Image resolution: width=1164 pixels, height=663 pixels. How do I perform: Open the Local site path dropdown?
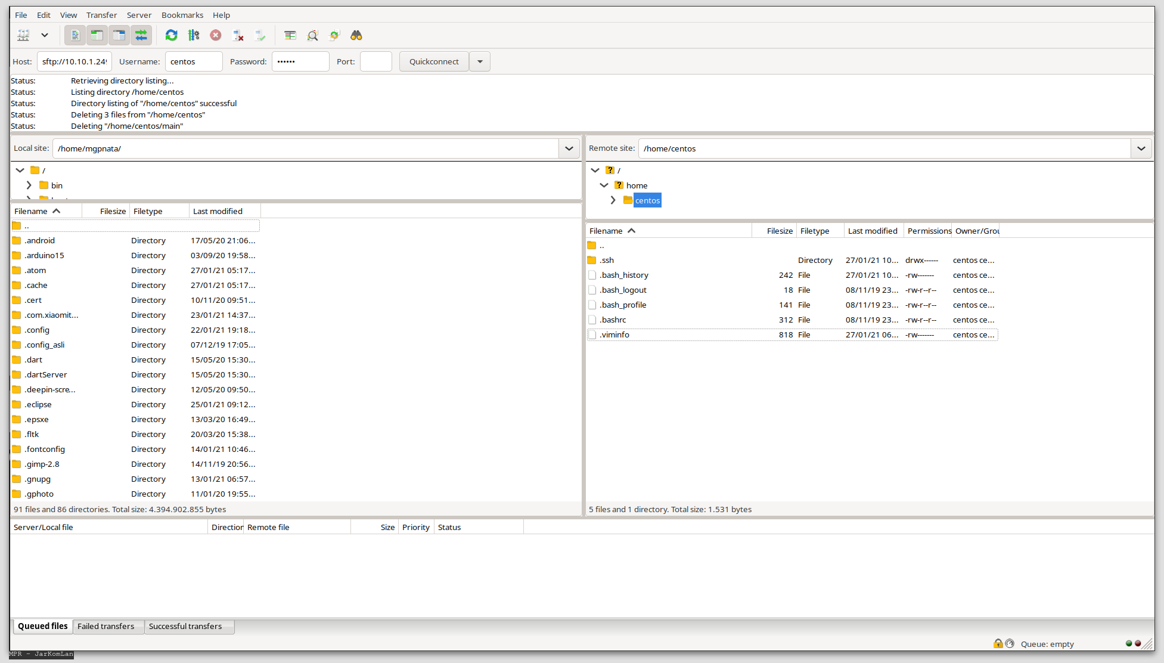[569, 148]
